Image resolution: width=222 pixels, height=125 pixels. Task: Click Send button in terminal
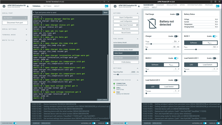tap(105, 12)
